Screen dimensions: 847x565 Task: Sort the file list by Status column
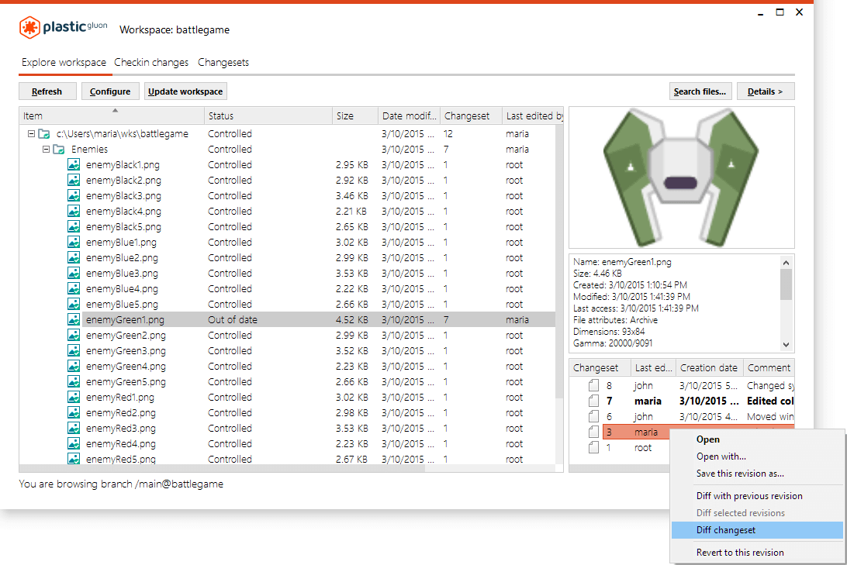(x=268, y=115)
